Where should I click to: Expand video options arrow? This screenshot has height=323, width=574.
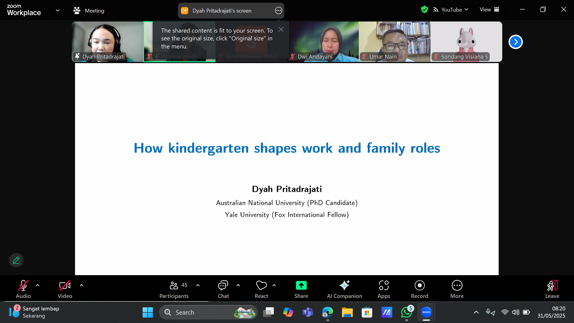[82, 285]
